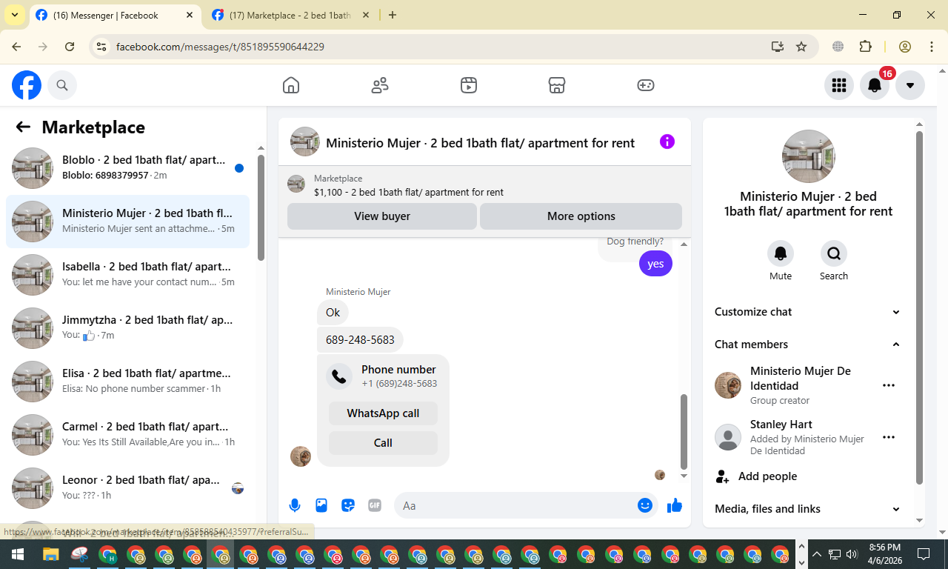Click the View buyer button
This screenshot has height=569, width=948.
click(382, 216)
